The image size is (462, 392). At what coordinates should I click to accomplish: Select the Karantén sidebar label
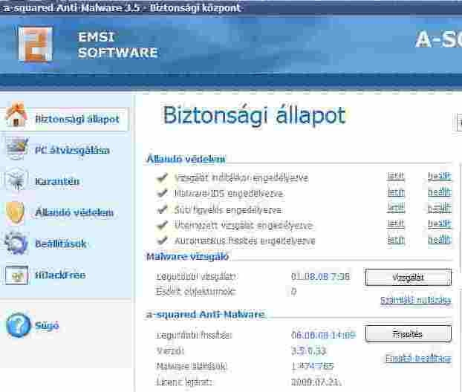tap(57, 181)
